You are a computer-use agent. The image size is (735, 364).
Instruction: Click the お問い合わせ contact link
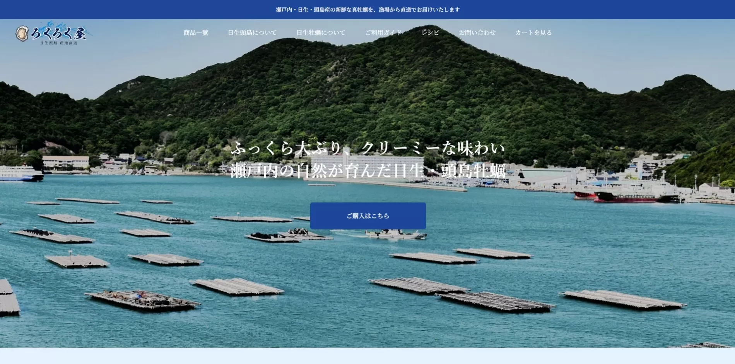(x=477, y=33)
